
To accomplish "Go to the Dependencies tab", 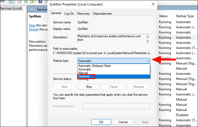I will (102, 13).
